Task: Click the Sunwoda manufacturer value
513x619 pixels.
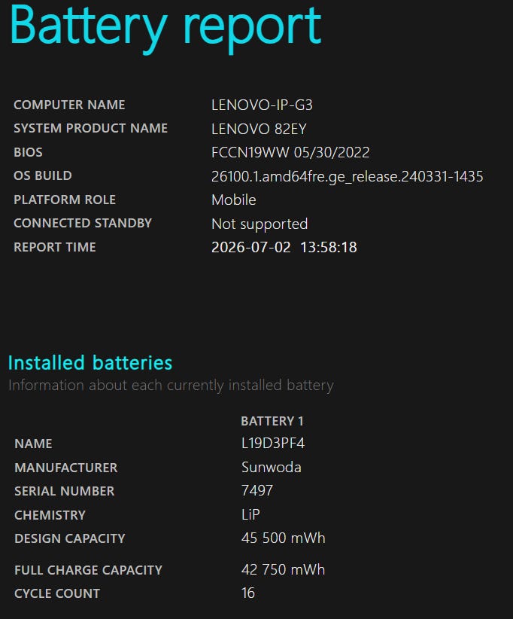Action: tap(272, 468)
